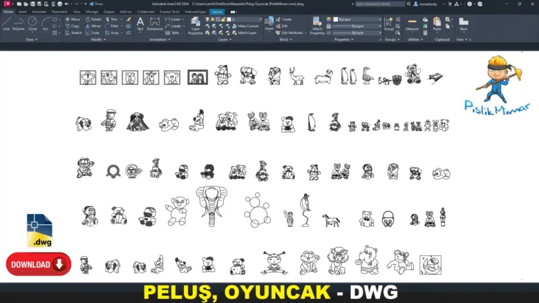
Task: Select the large elephant head drawing
Action: [211, 206]
